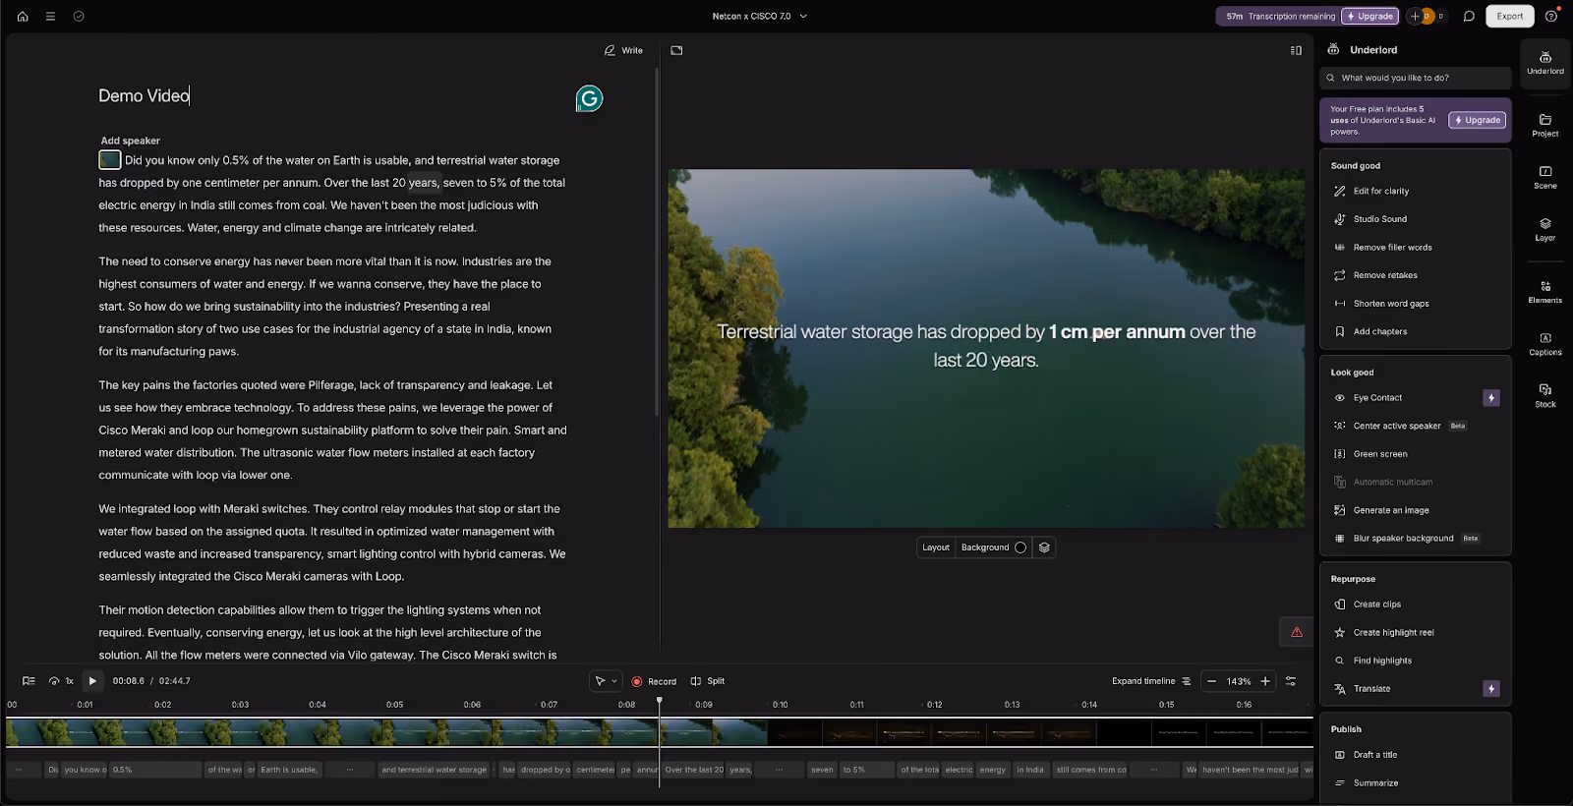Expand the selection tool arrow dropdown

tap(614, 681)
